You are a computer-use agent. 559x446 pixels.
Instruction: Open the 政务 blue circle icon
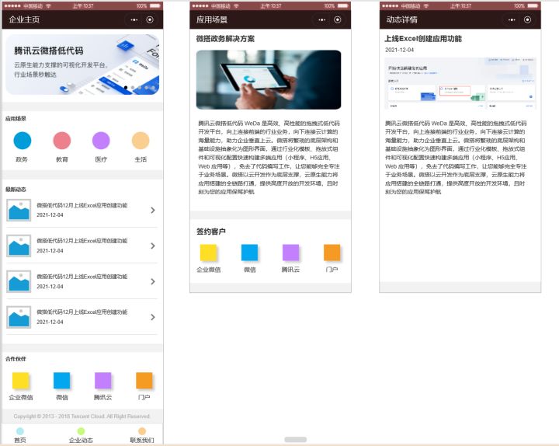coord(22,140)
